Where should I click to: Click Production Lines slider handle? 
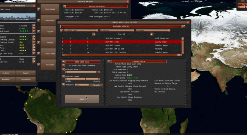point(97,72)
